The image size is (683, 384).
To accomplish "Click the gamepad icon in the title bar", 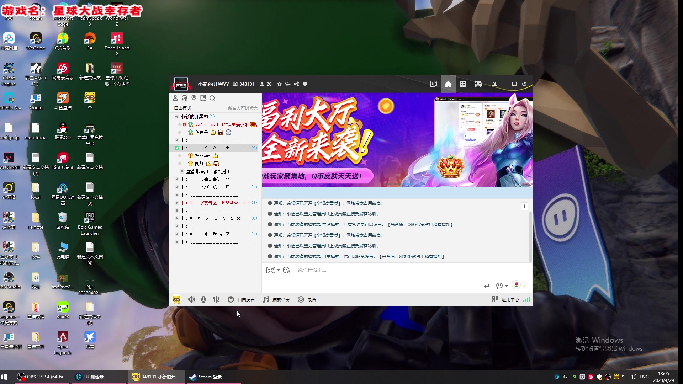I will point(478,84).
